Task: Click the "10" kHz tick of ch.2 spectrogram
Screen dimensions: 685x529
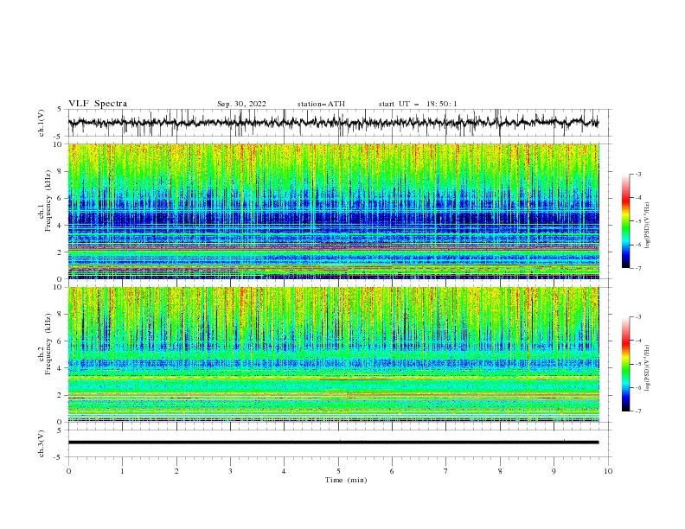Action: click(x=58, y=287)
